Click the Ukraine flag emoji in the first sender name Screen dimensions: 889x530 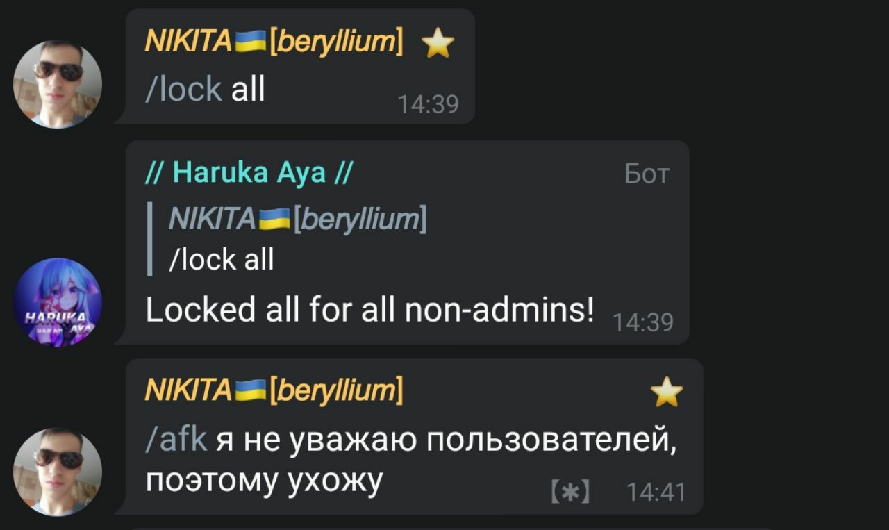pyautogui.click(x=251, y=43)
